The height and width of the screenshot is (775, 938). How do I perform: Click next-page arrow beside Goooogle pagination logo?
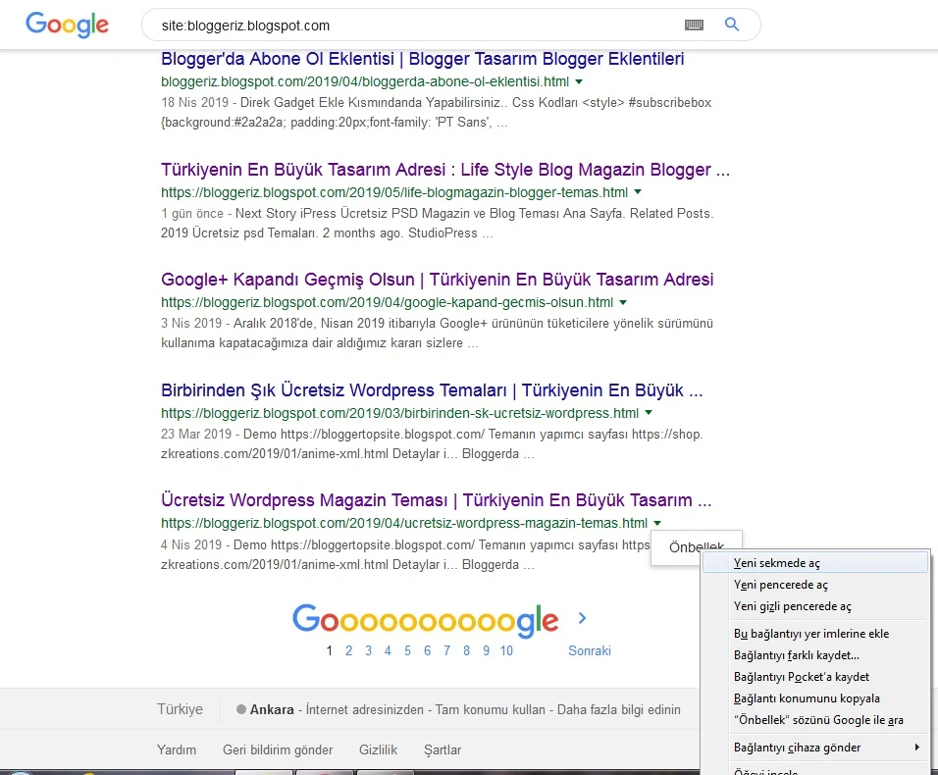[x=582, y=618]
